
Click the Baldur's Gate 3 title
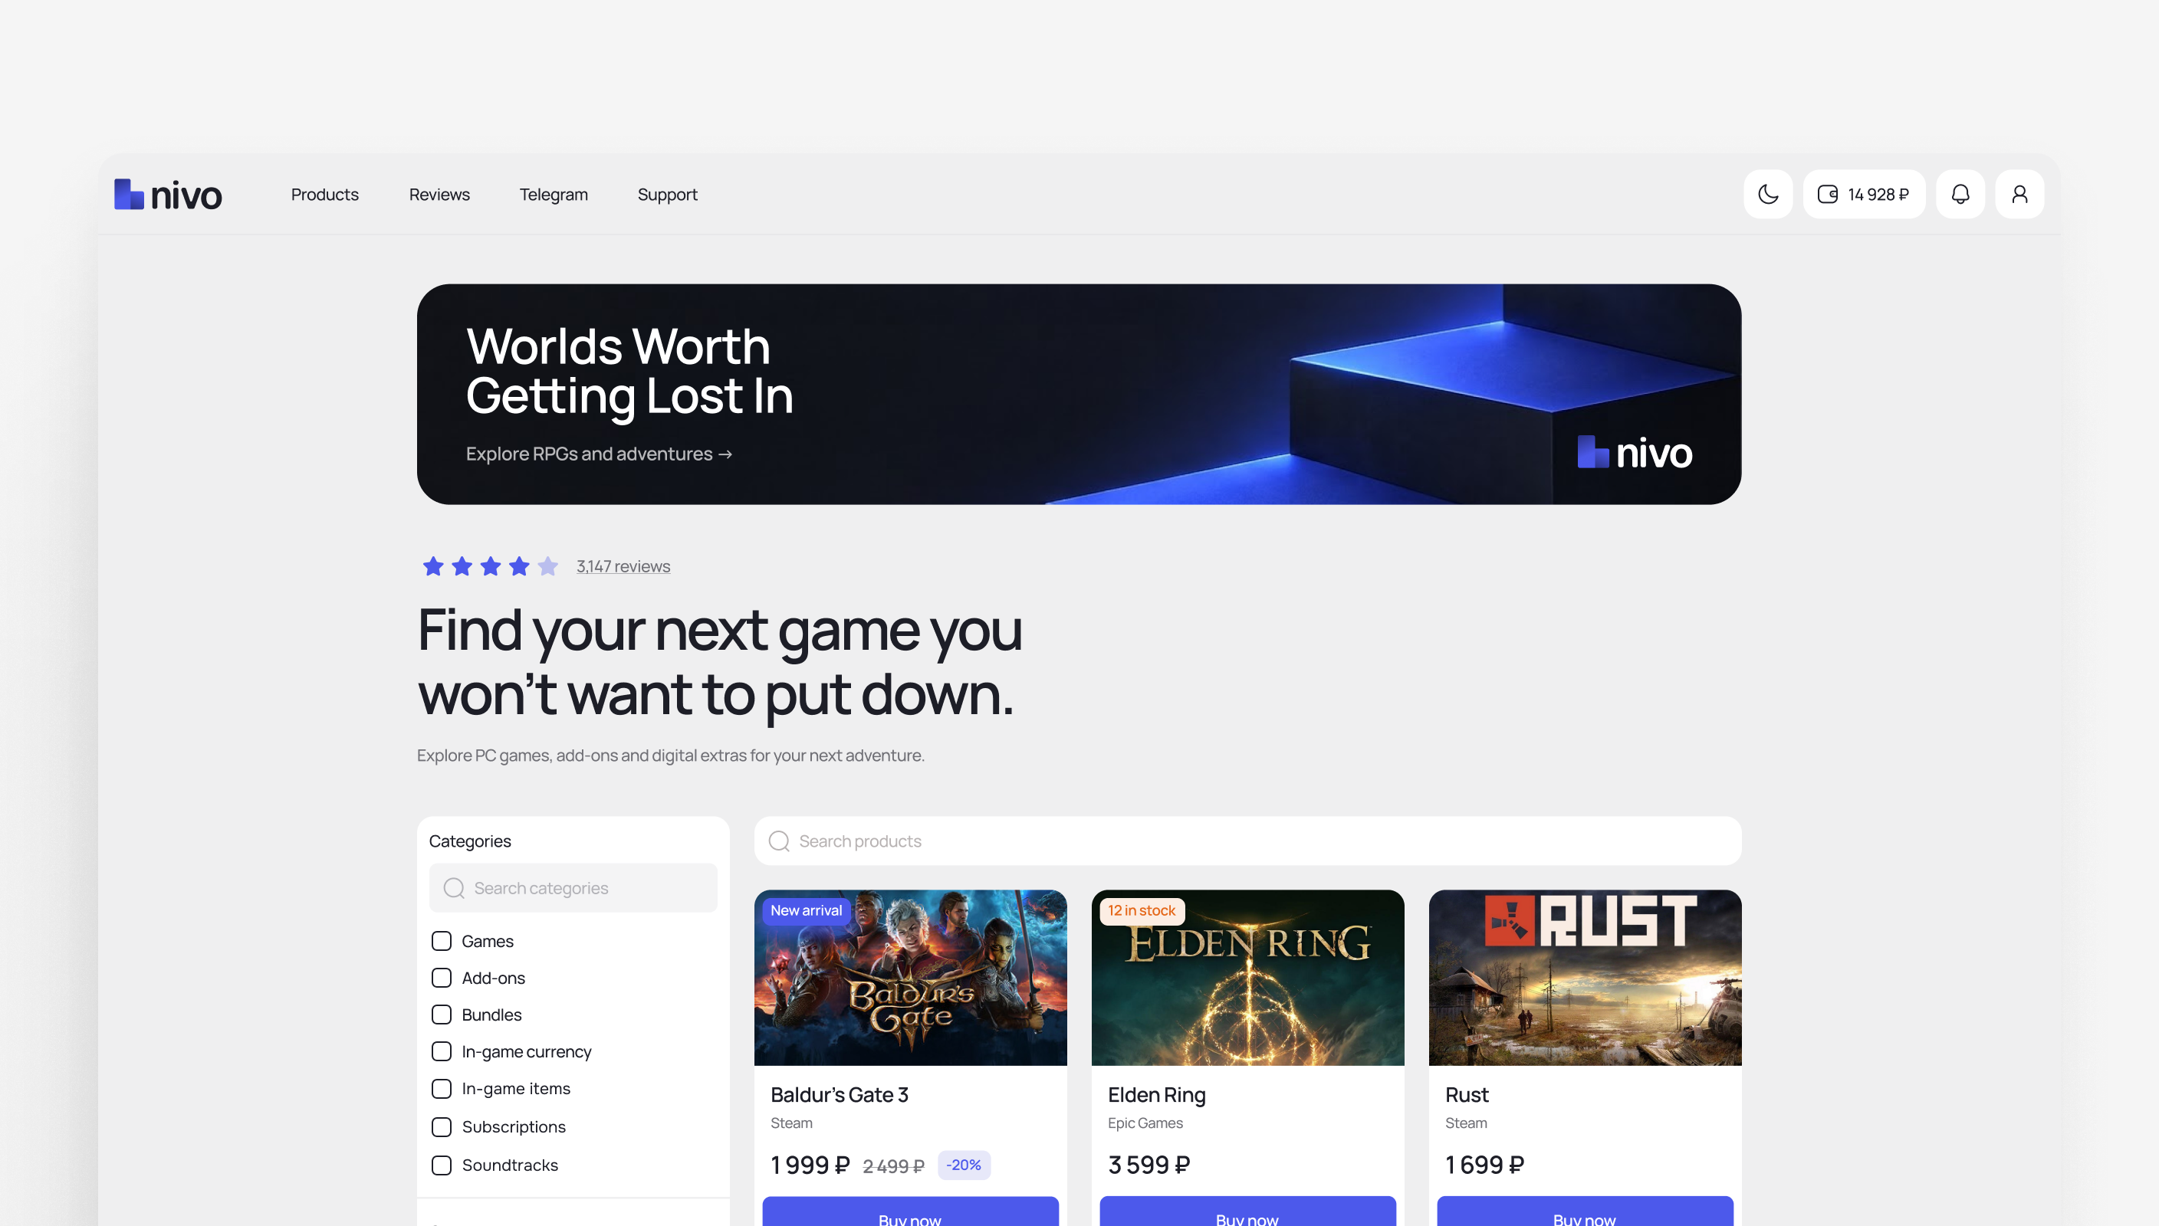click(840, 1095)
